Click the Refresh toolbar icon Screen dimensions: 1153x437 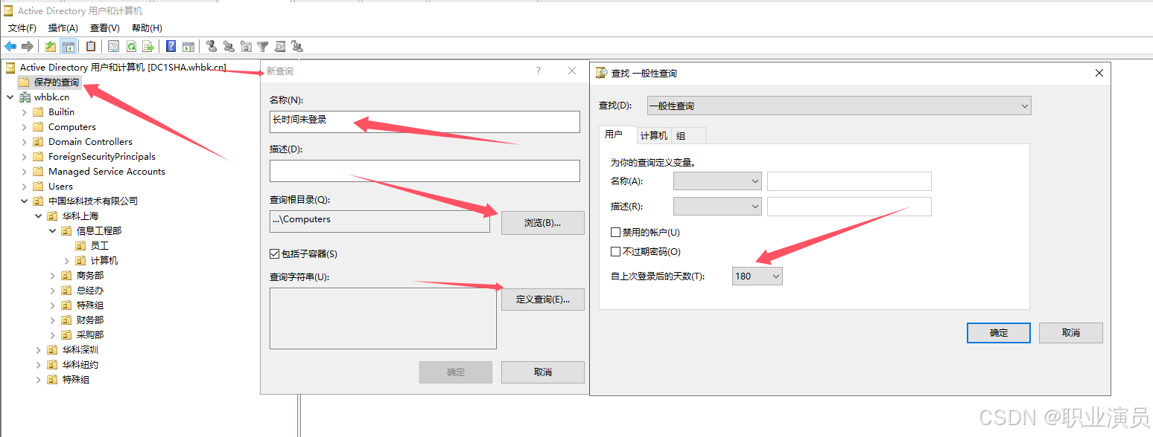coord(131,46)
